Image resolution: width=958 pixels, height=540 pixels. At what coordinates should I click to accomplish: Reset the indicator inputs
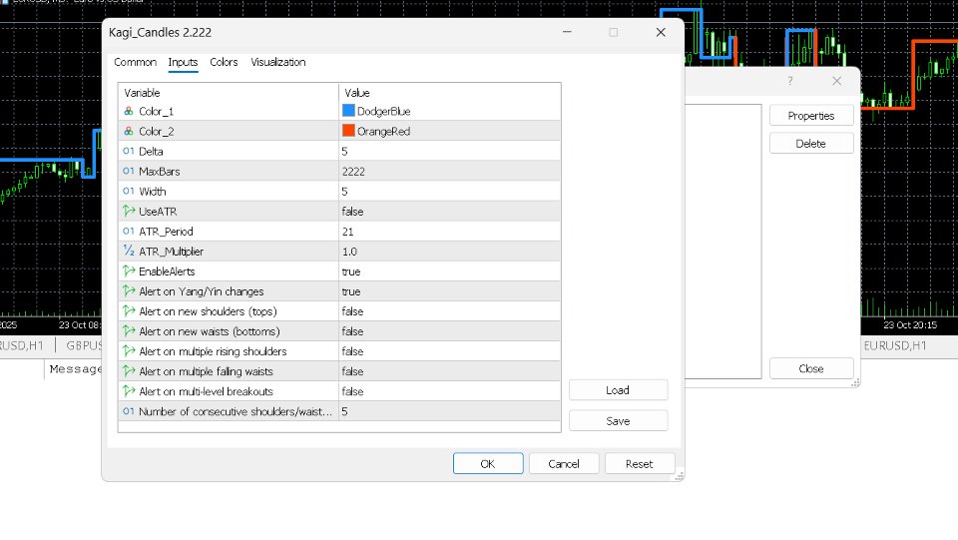639,464
